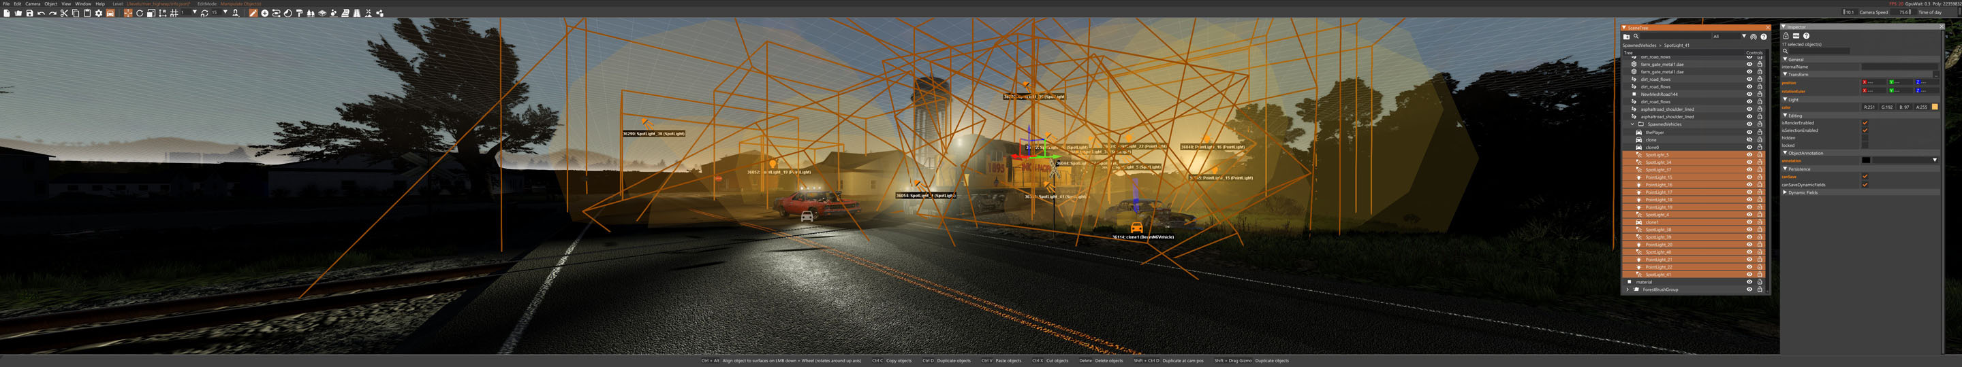Viewport: 1962px width, 367px height.
Task: Uncheck isSelectionEnabled checkbox
Action: pos(1865,130)
